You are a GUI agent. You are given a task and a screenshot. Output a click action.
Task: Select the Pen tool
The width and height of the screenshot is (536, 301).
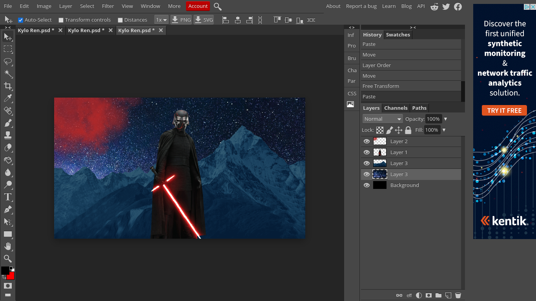coord(8,209)
